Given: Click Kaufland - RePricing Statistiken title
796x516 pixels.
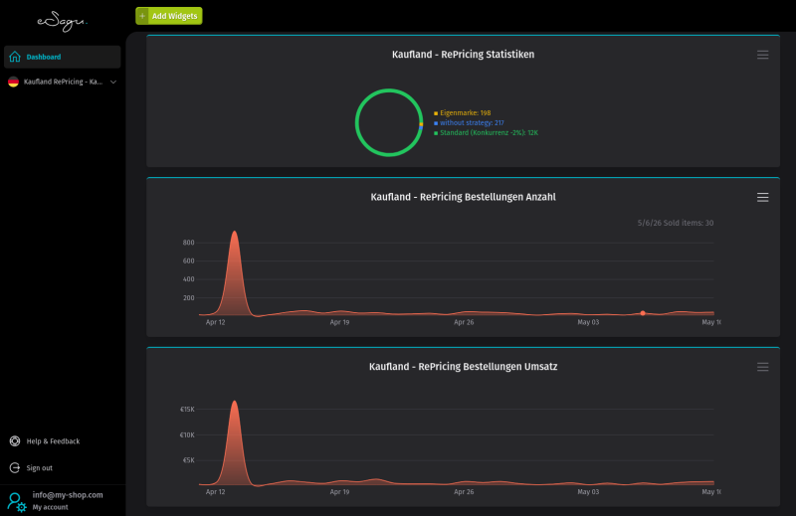Looking at the screenshot, I should pyautogui.click(x=463, y=55).
